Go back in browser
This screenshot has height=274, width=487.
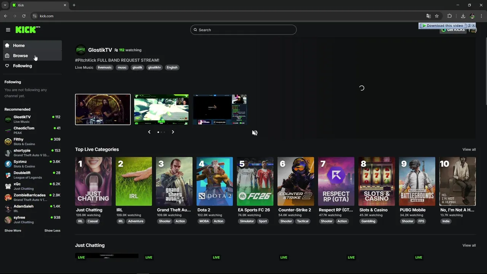[x=6, y=16]
